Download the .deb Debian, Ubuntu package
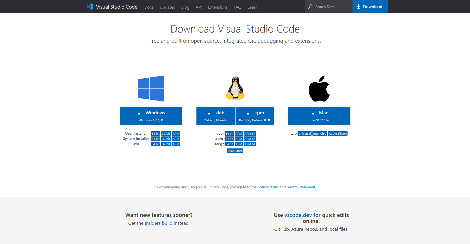Viewport: 470px width, 244px height. pyautogui.click(x=215, y=116)
